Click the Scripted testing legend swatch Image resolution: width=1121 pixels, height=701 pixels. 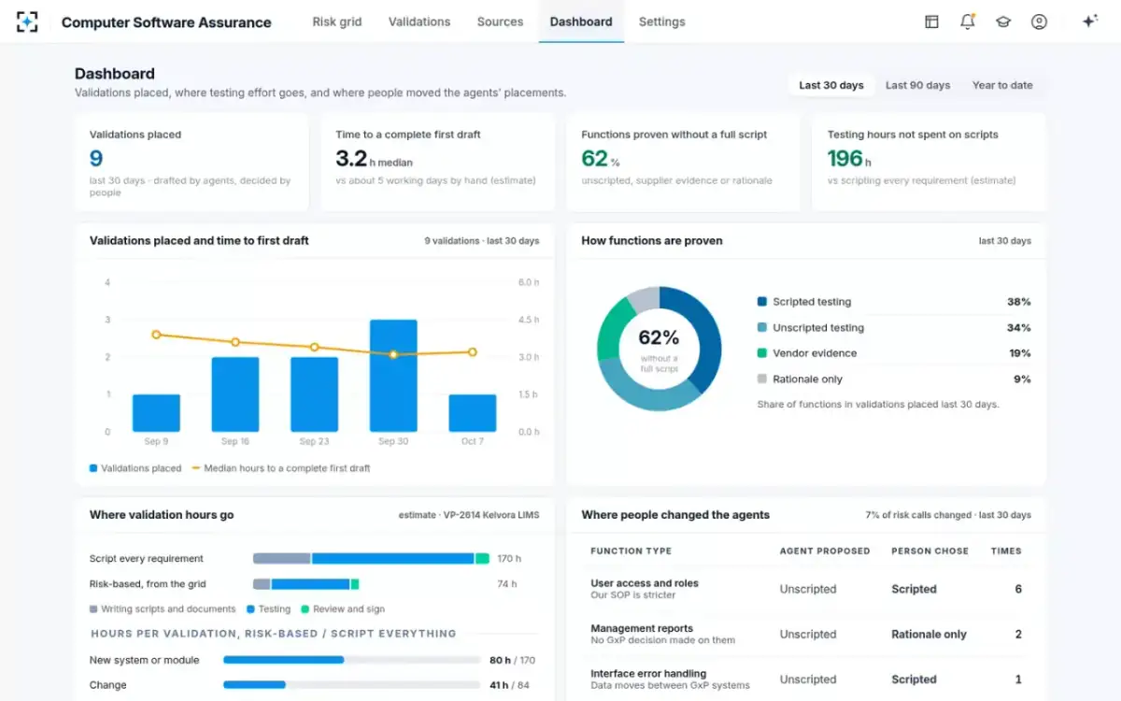click(762, 302)
